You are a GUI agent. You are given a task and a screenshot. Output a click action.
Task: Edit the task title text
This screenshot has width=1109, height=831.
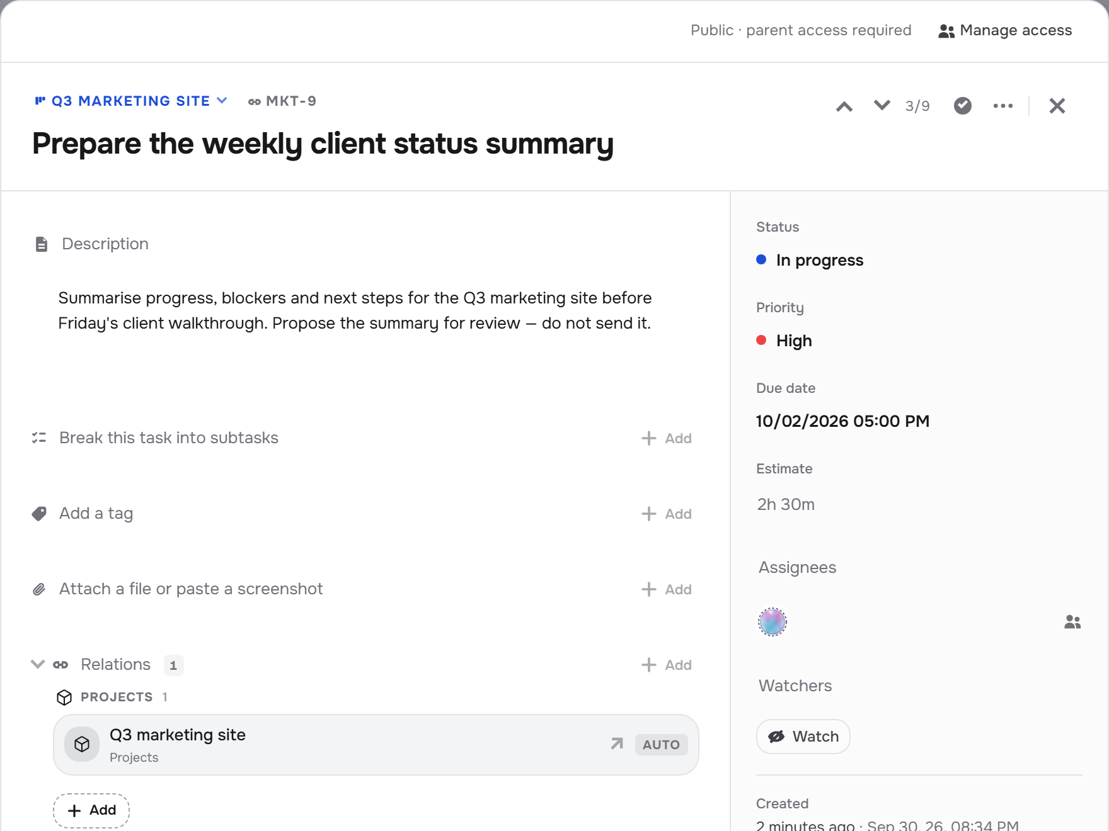pos(323,144)
